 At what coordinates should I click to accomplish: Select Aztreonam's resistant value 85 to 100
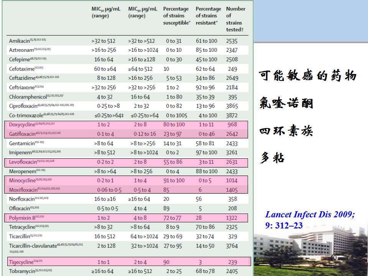pyautogui.click(x=207, y=50)
